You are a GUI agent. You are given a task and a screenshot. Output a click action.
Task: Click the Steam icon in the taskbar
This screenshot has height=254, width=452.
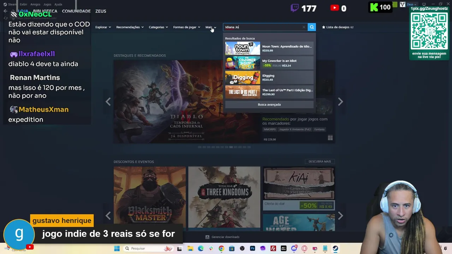point(335,248)
